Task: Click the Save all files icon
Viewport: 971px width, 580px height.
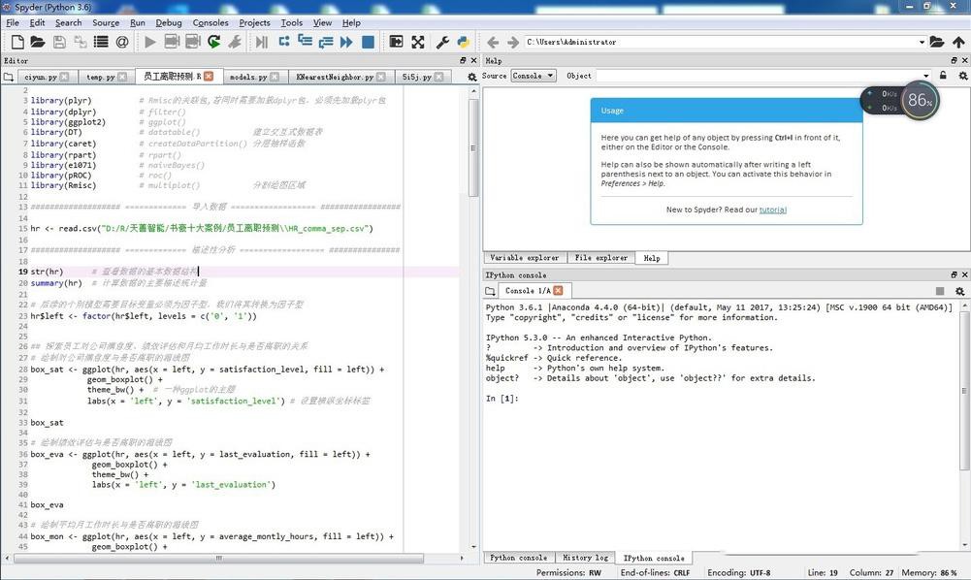Action: point(80,42)
